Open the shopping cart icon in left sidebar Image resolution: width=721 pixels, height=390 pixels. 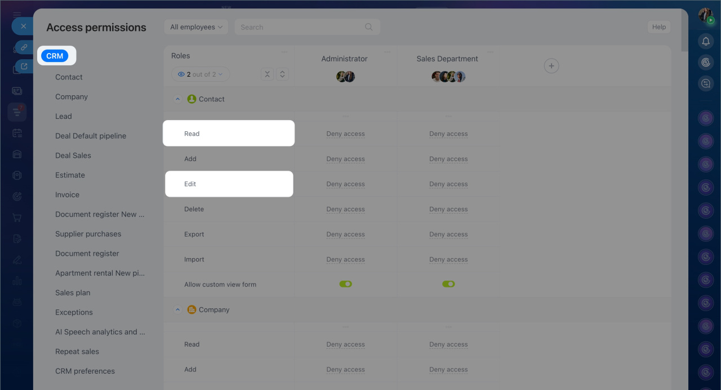pyautogui.click(x=17, y=218)
